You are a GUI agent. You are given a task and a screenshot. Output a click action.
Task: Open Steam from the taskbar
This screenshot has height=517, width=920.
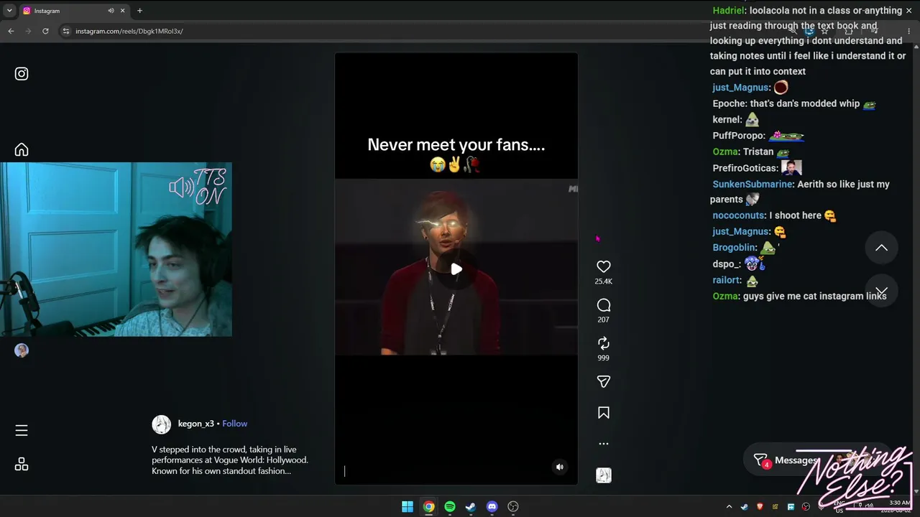[471, 506]
